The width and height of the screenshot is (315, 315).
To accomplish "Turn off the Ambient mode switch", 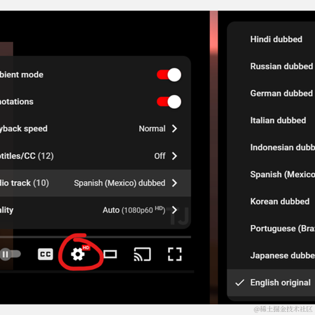I will (169, 75).
